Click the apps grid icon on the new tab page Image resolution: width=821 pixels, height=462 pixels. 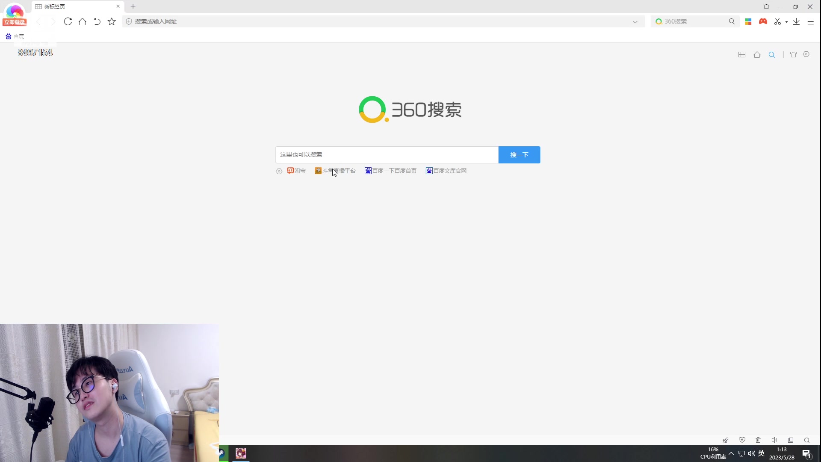(742, 54)
